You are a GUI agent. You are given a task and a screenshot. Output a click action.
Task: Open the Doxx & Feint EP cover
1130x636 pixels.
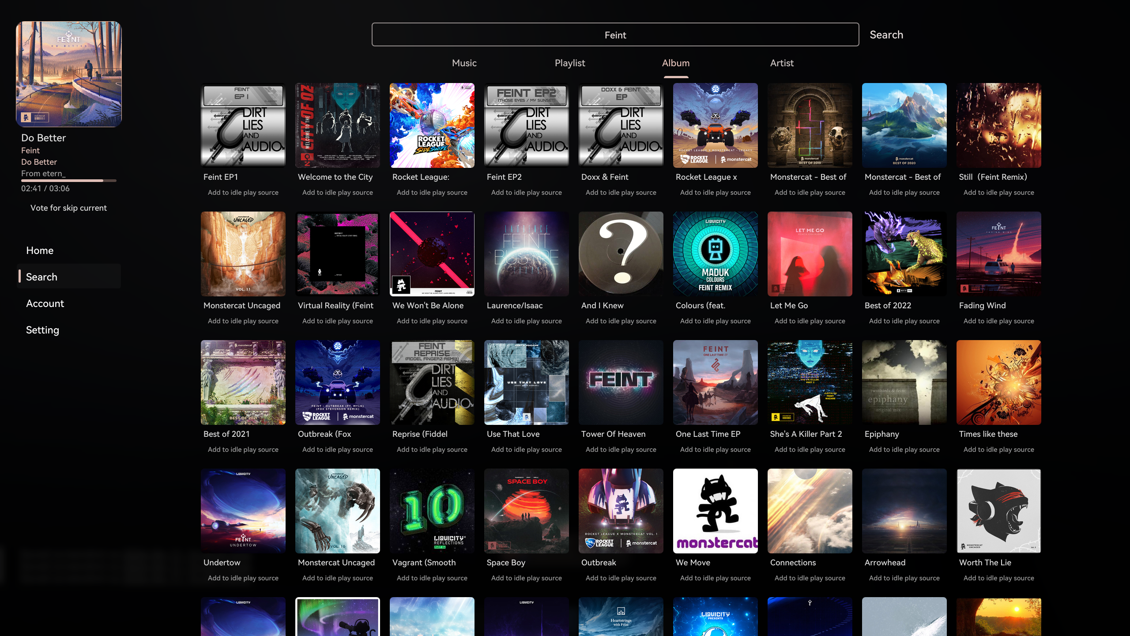coord(621,125)
